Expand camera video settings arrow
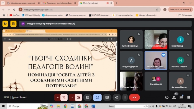 click(72, 97)
